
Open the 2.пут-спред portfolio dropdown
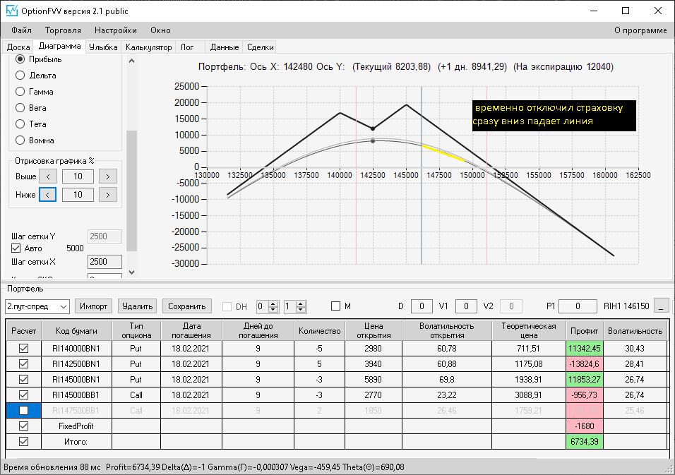tap(37, 306)
